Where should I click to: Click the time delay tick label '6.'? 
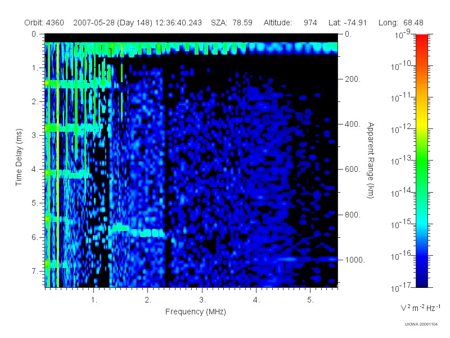(35, 237)
